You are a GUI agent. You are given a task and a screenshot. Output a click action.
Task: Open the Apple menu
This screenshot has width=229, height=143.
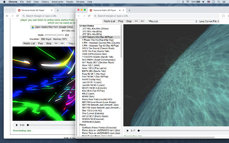(x=4, y=2)
